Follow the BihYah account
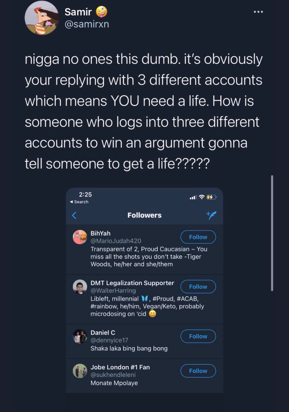This screenshot has width=289, height=412. [x=198, y=237]
